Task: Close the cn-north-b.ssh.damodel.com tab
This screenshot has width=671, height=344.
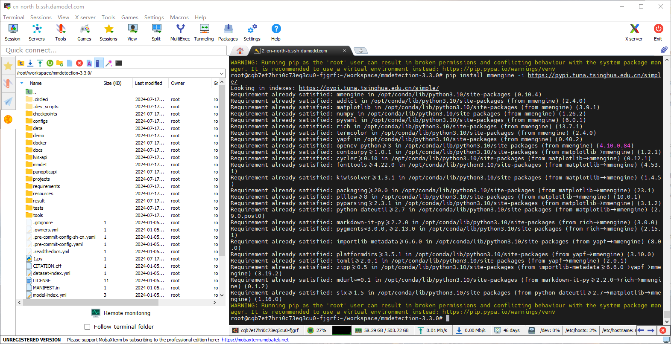Action: click(344, 51)
